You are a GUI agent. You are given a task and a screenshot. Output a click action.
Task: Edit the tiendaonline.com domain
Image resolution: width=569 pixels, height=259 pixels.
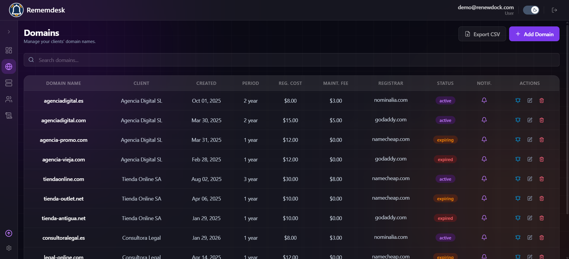(530, 179)
